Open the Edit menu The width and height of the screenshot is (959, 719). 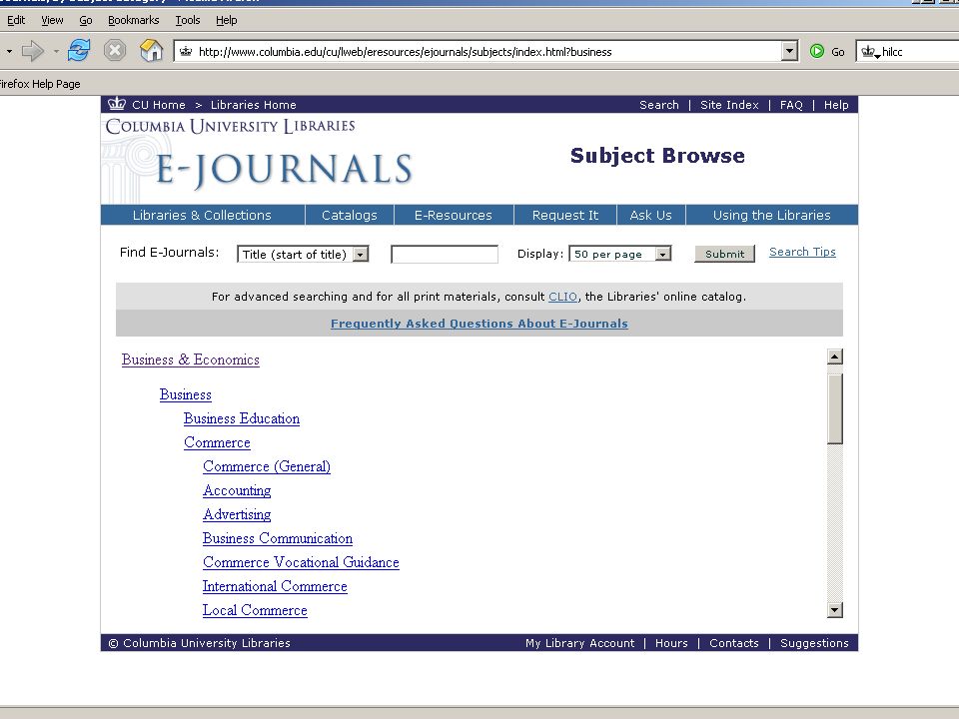16,20
